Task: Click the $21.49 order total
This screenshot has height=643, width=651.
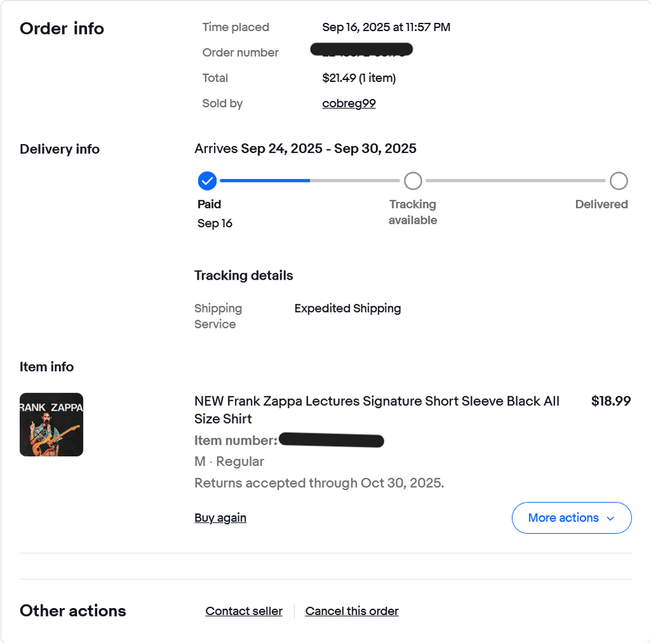Action: 359,78
